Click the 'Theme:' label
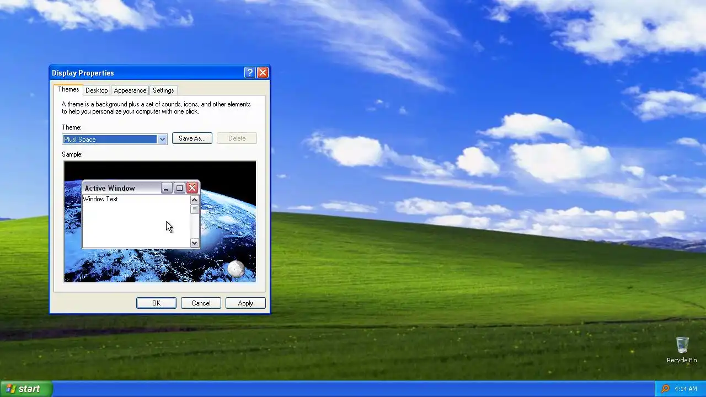Image resolution: width=706 pixels, height=397 pixels. (x=71, y=127)
